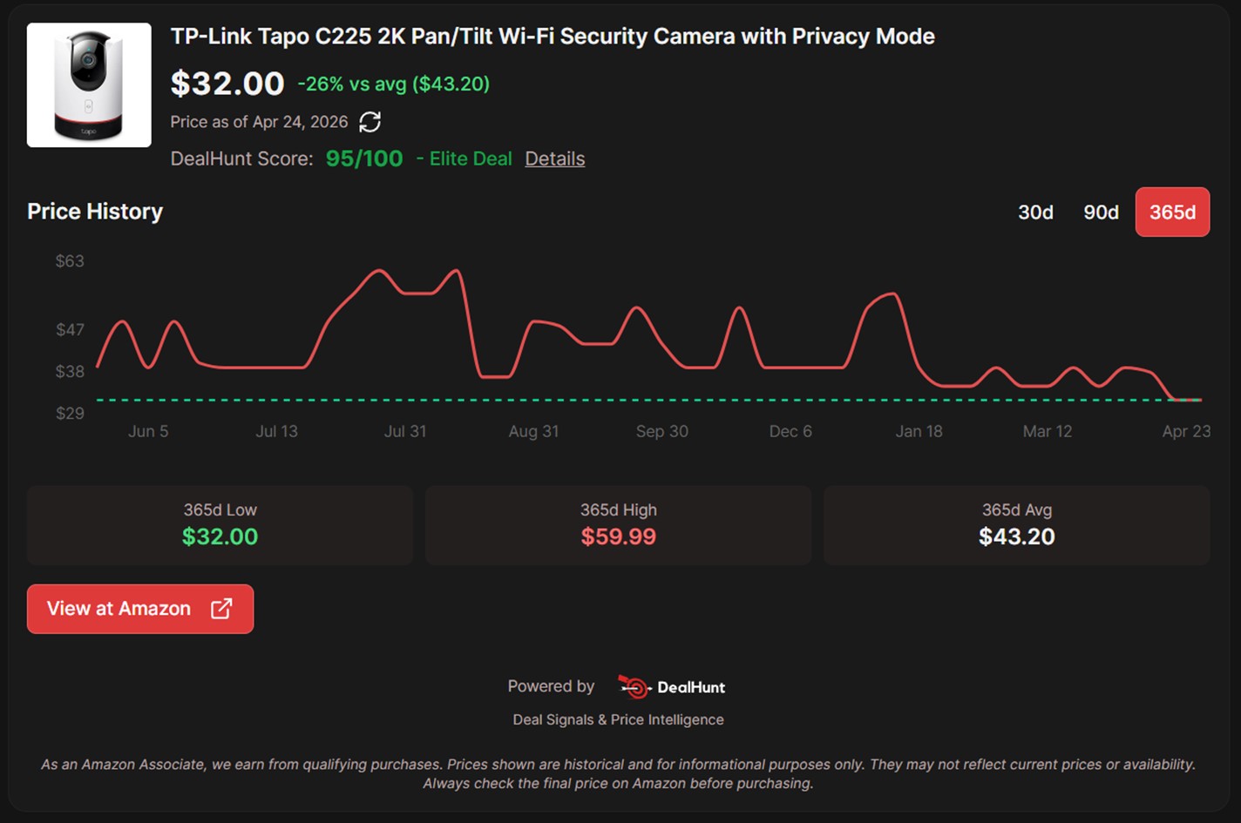The width and height of the screenshot is (1241, 823).
Task: Click the product title text
Action: (553, 37)
